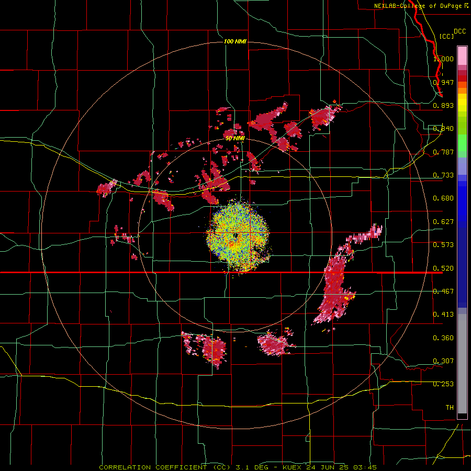Select the 0.840 scale value
Screen dimensions: 471x471
pyautogui.click(x=443, y=129)
